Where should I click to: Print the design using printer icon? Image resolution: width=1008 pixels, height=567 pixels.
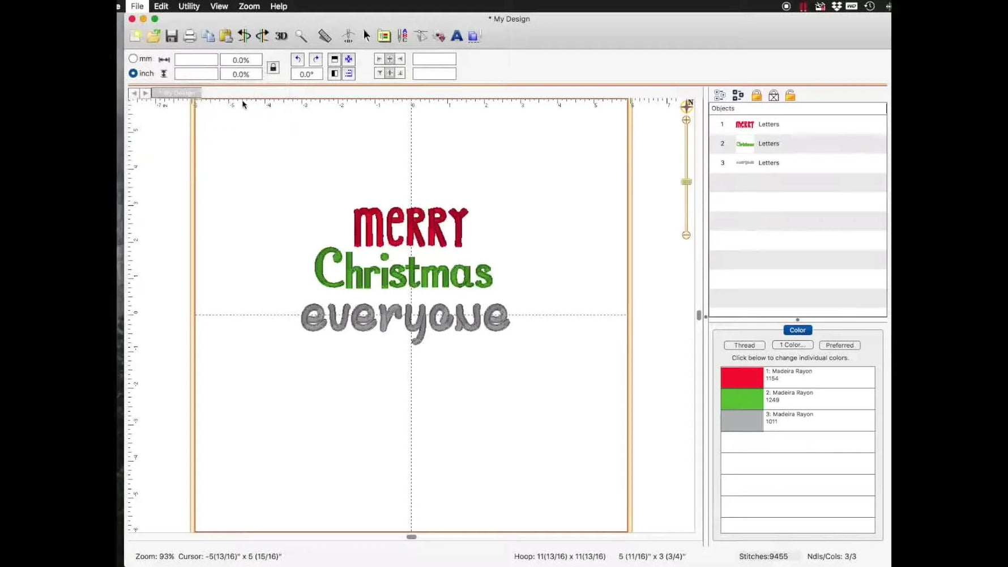(x=190, y=36)
